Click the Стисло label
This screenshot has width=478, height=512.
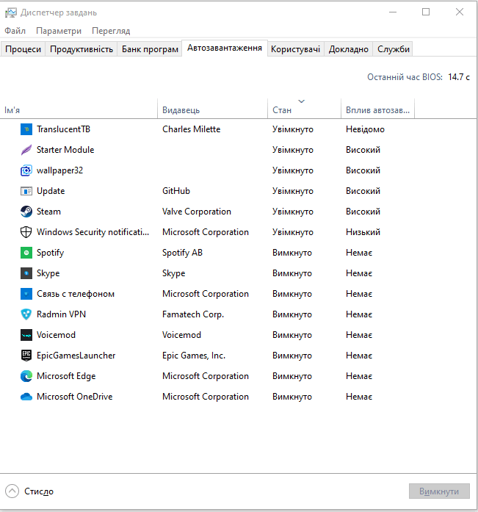coord(39,491)
